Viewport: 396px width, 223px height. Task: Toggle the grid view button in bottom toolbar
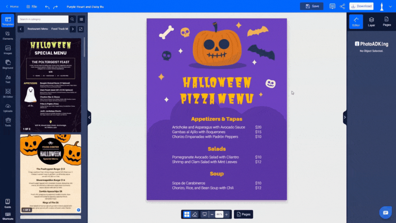(x=187, y=214)
